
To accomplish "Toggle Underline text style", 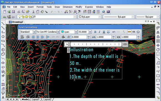I will (x=104, y=32).
